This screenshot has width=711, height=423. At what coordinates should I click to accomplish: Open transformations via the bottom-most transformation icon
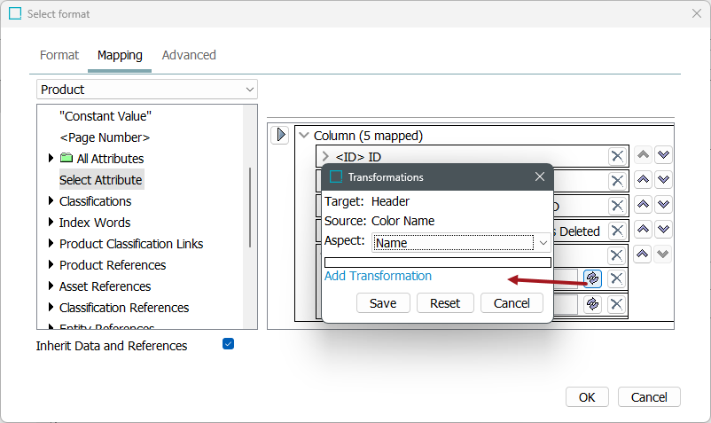point(592,304)
